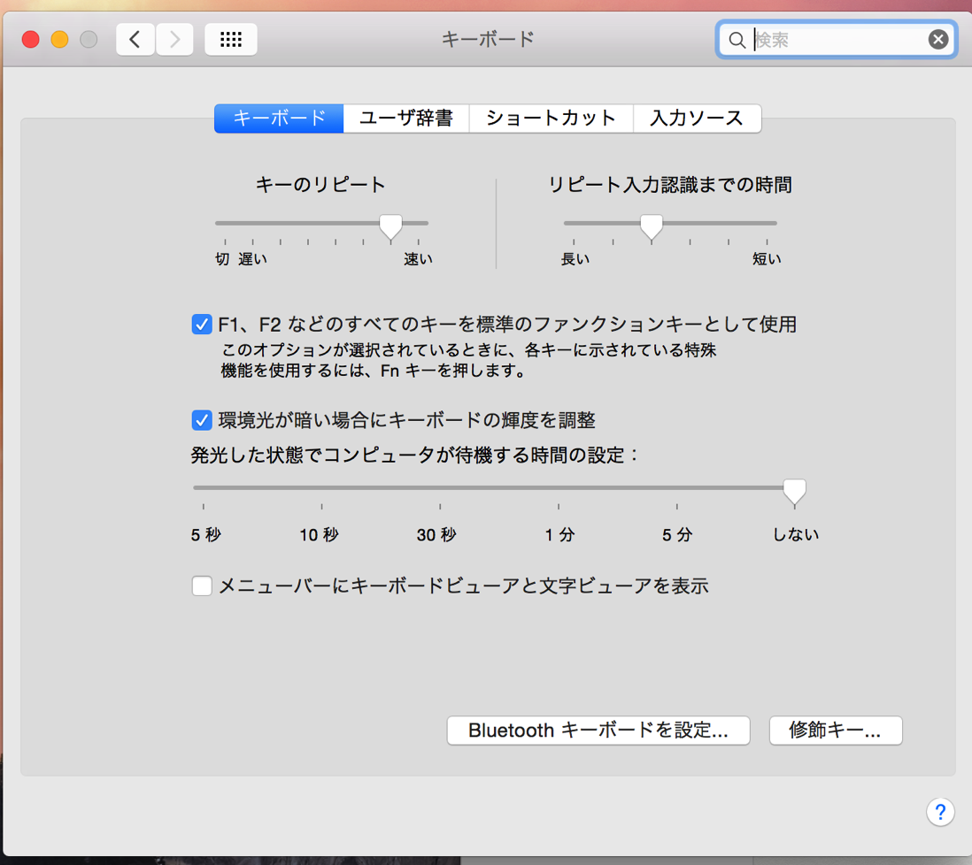972x865 pixels.
Task: Click the キーのリピート slider thumb
Action: [x=390, y=227]
